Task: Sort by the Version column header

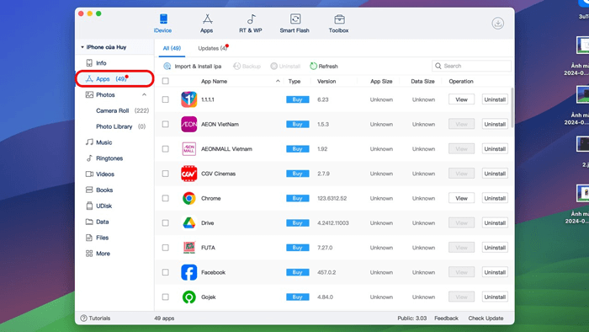Action: (x=326, y=81)
